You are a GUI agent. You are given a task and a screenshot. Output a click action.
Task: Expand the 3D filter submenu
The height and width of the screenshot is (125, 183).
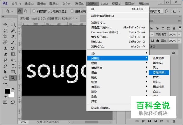[x=118, y=53]
